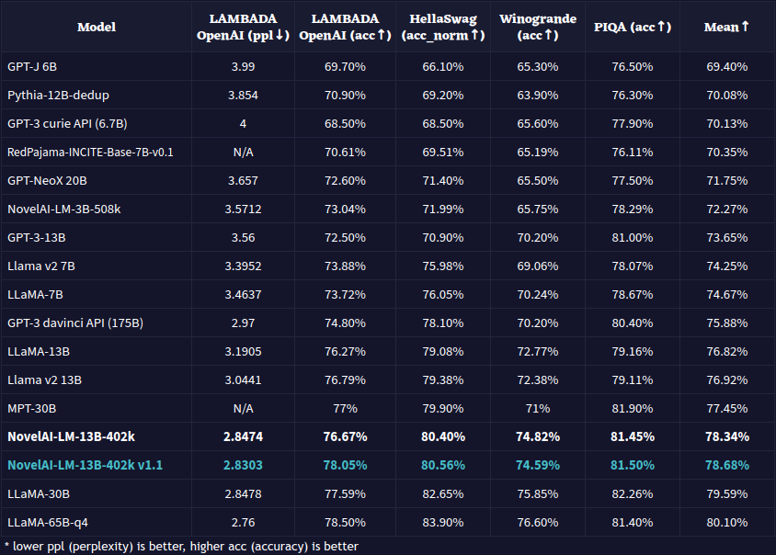Click the 2.76 perplexity for LLaMA-65B-q4

coord(243,522)
